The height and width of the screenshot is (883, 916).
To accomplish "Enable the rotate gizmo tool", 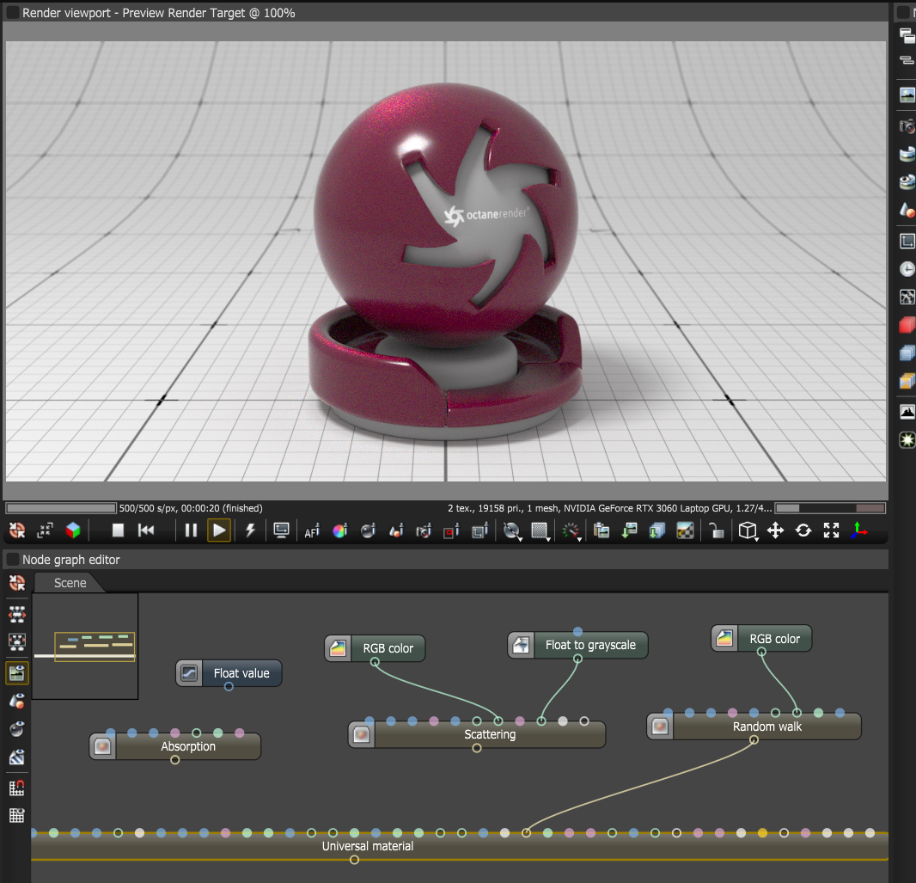I will pyautogui.click(x=803, y=530).
